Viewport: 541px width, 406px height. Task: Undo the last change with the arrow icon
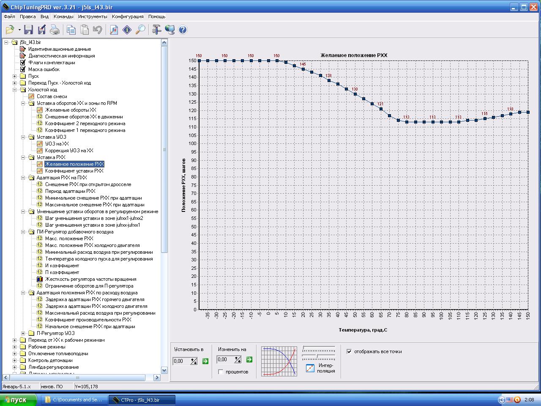(98, 30)
